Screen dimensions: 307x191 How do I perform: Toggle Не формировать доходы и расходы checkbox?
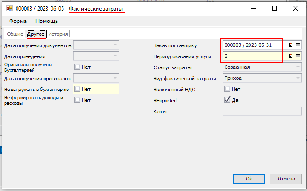tap(77, 100)
